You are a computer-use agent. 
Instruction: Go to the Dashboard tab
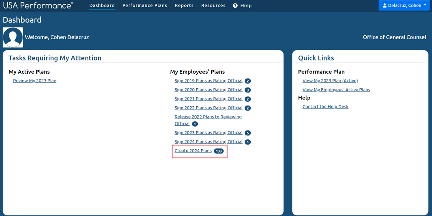point(102,5)
